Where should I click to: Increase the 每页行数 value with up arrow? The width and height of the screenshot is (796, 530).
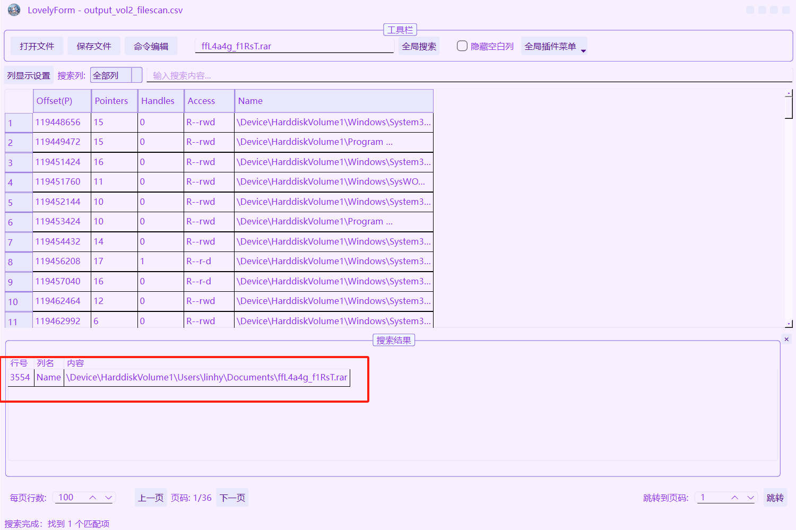coord(93,498)
